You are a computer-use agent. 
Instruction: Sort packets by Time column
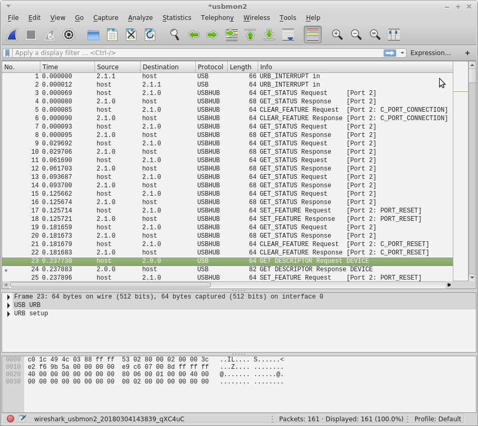tap(67, 67)
